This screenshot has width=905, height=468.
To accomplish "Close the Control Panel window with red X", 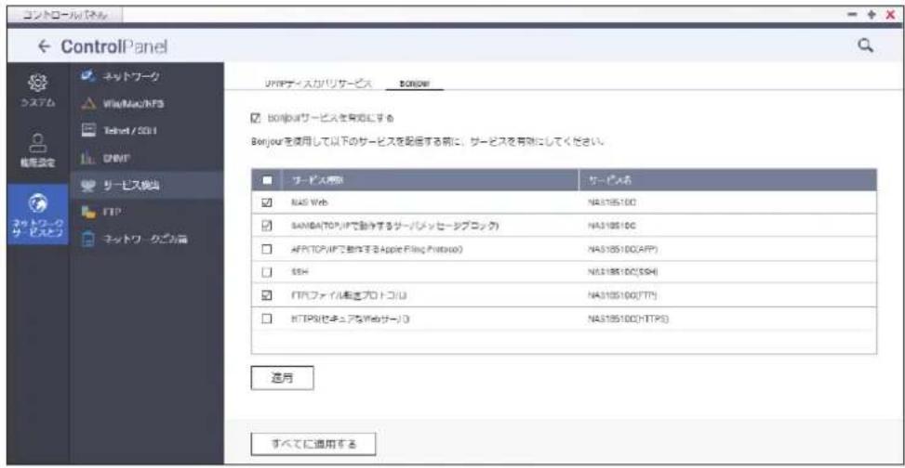I will (890, 13).
